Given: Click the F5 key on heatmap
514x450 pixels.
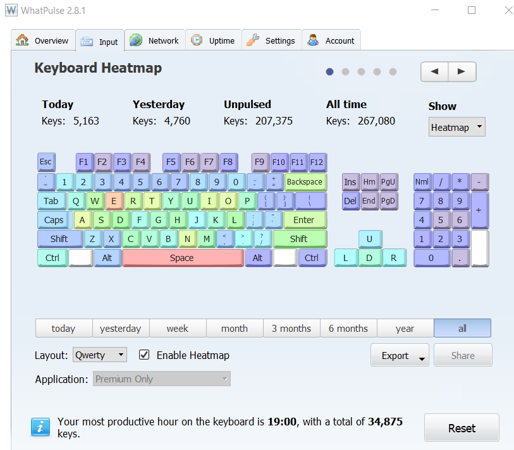Looking at the screenshot, I should 171,162.
